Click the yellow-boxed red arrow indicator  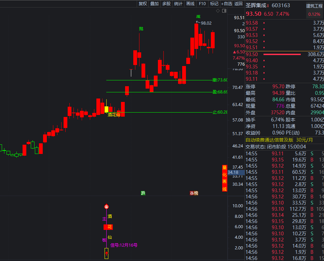click(106, 253)
